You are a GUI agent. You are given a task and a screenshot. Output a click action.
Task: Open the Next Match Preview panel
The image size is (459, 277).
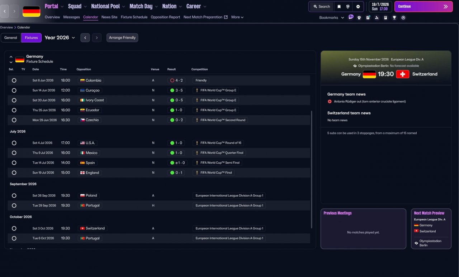pos(431,229)
